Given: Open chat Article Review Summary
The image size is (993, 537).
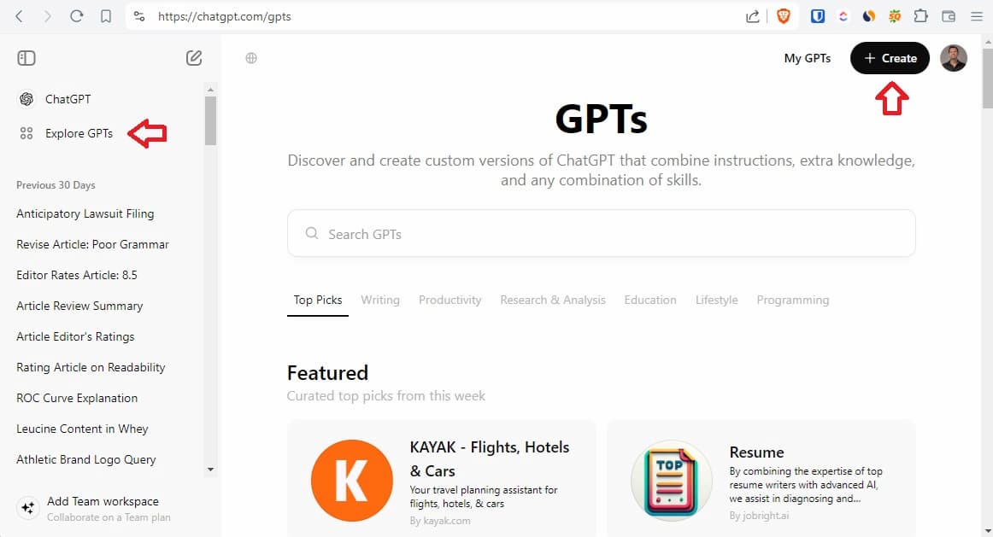Looking at the screenshot, I should [79, 306].
